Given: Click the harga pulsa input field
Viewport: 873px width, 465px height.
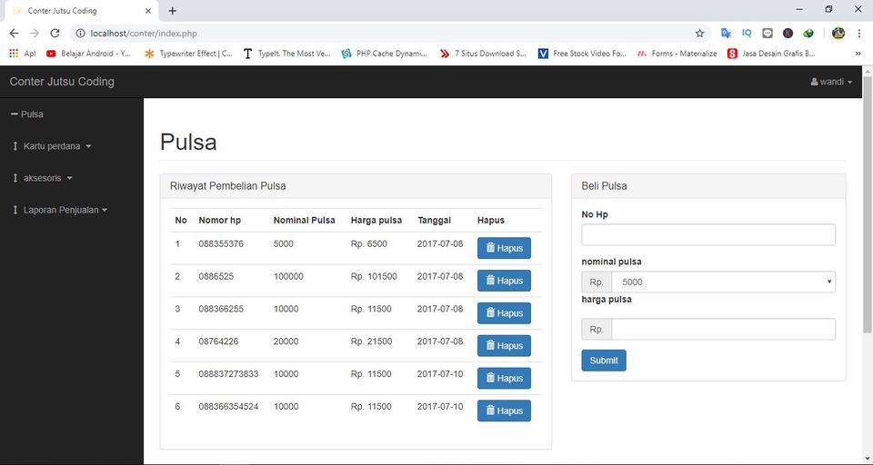Looking at the screenshot, I should click(723, 330).
